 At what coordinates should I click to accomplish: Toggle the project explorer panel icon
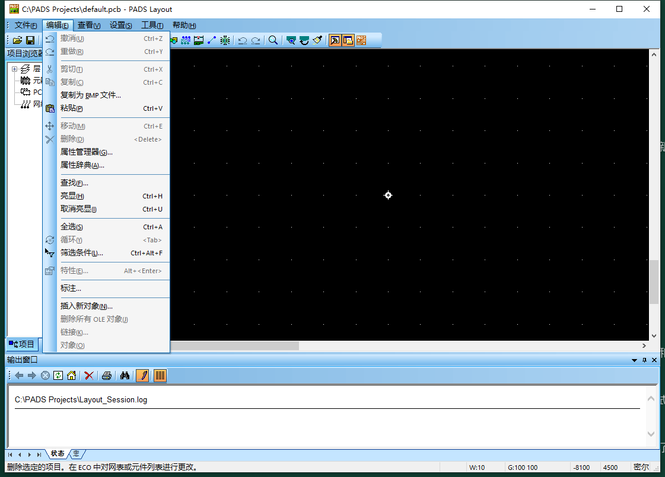pos(348,40)
